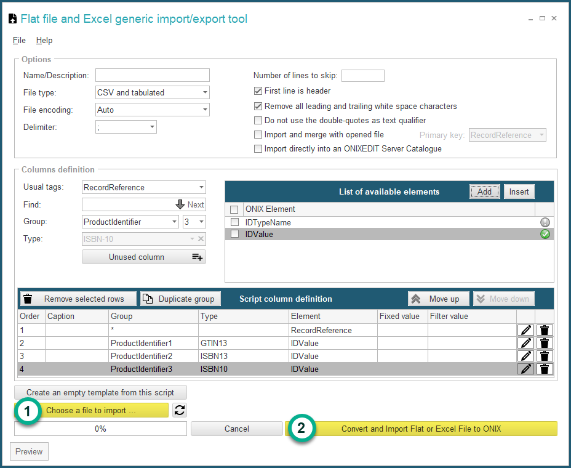The height and width of the screenshot is (468, 571).
Task: Edit the GTIN13 row with pencil icon
Action: pos(525,343)
